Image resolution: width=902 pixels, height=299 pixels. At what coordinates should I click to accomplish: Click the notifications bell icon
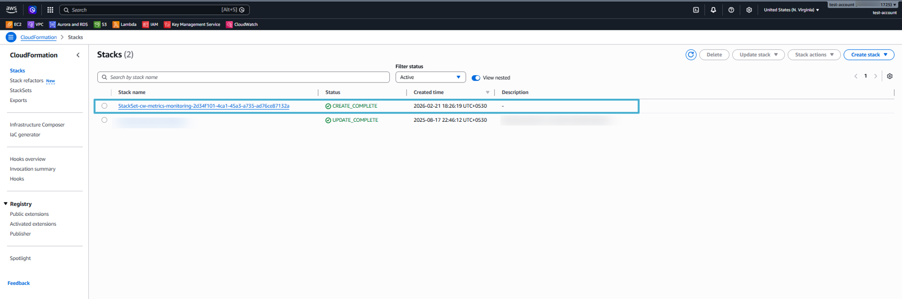[x=713, y=10]
